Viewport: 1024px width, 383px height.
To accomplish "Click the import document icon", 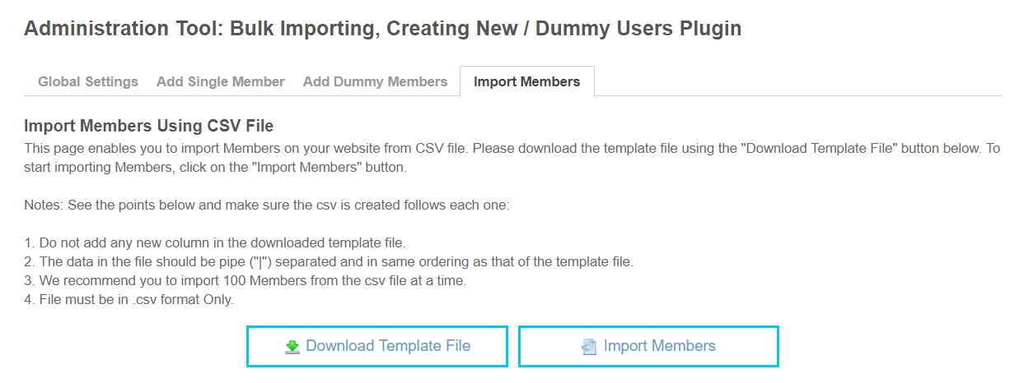I will pyautogui.click(x=589, y=347).
